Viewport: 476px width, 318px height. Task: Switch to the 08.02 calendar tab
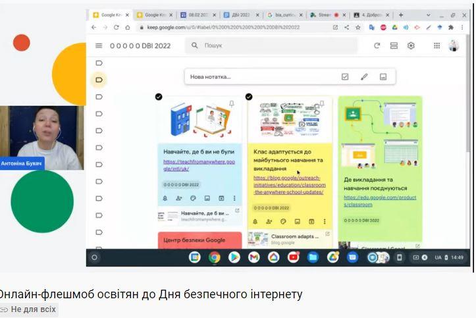point(198,15)
